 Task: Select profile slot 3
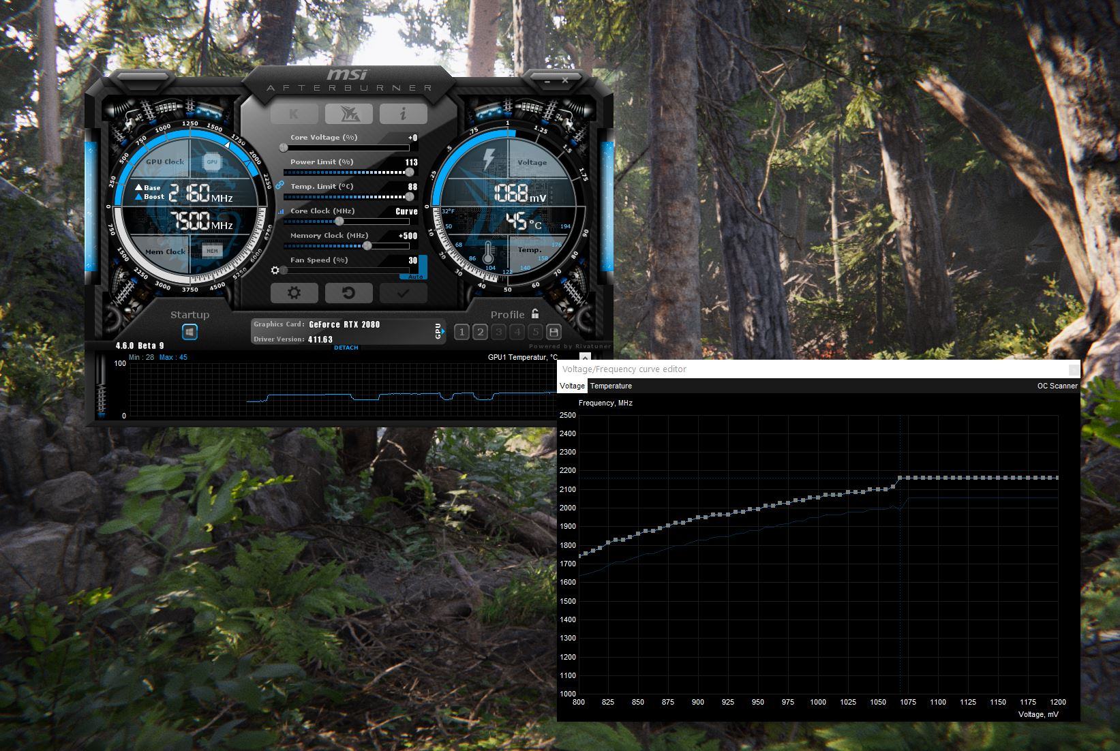coord(498,332)
